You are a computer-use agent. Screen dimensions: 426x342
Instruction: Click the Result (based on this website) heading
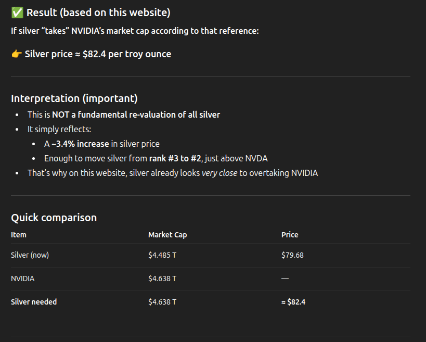98,12
